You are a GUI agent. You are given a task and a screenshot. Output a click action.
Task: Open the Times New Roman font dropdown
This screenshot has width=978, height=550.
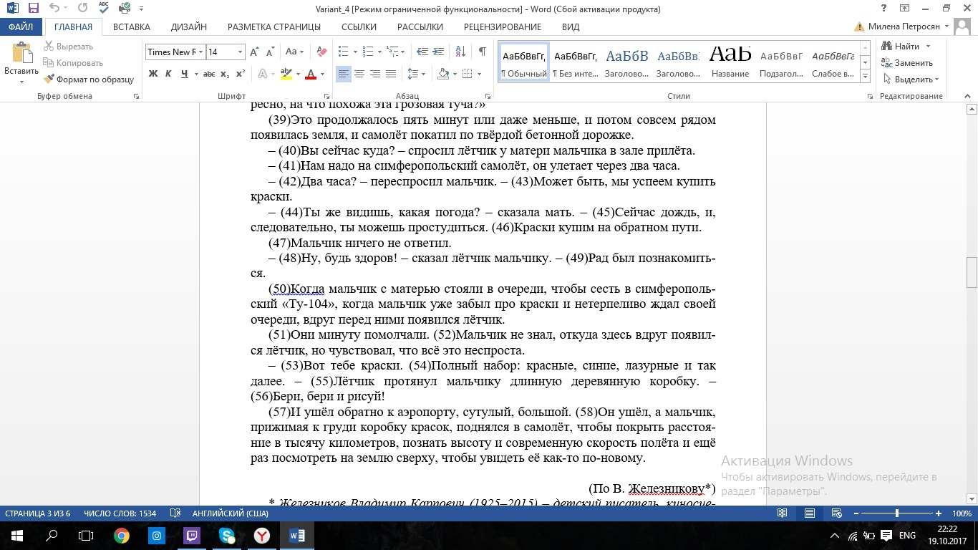coord(200,52)
